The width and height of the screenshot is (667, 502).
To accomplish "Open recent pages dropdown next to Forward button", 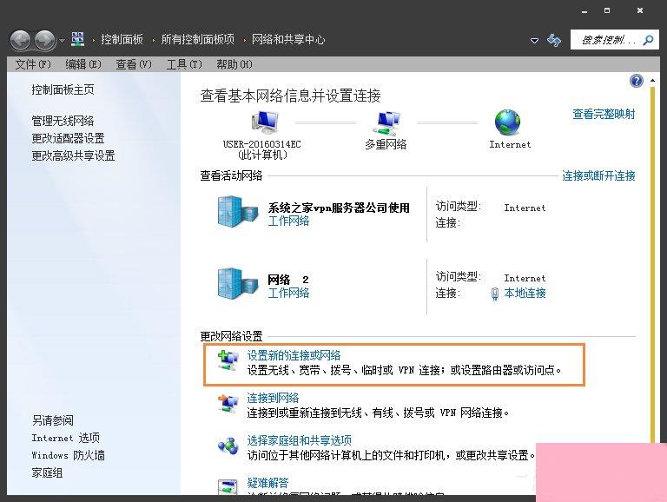I will click(62, 41).
